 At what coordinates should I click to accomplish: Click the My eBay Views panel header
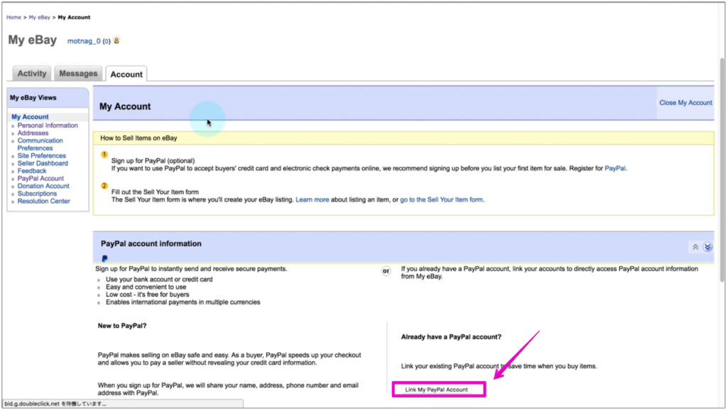point(48,98)
